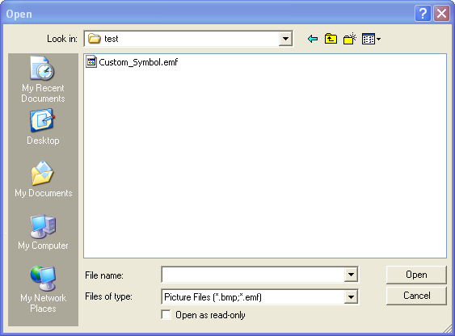Open My Recent Documents location
455x336 pixels.
point(43,79)
